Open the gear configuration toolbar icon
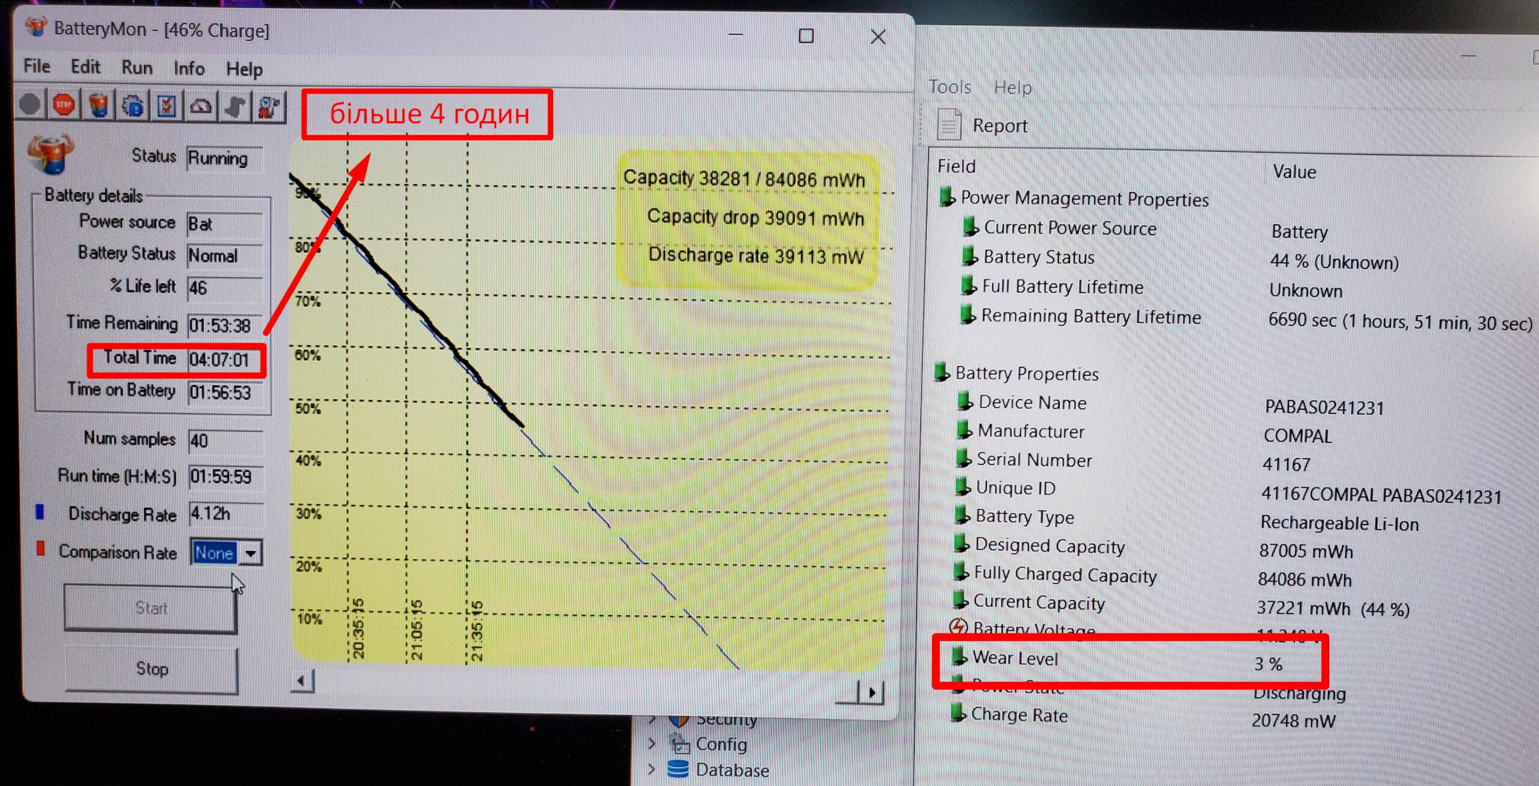 tap(133, 106)
